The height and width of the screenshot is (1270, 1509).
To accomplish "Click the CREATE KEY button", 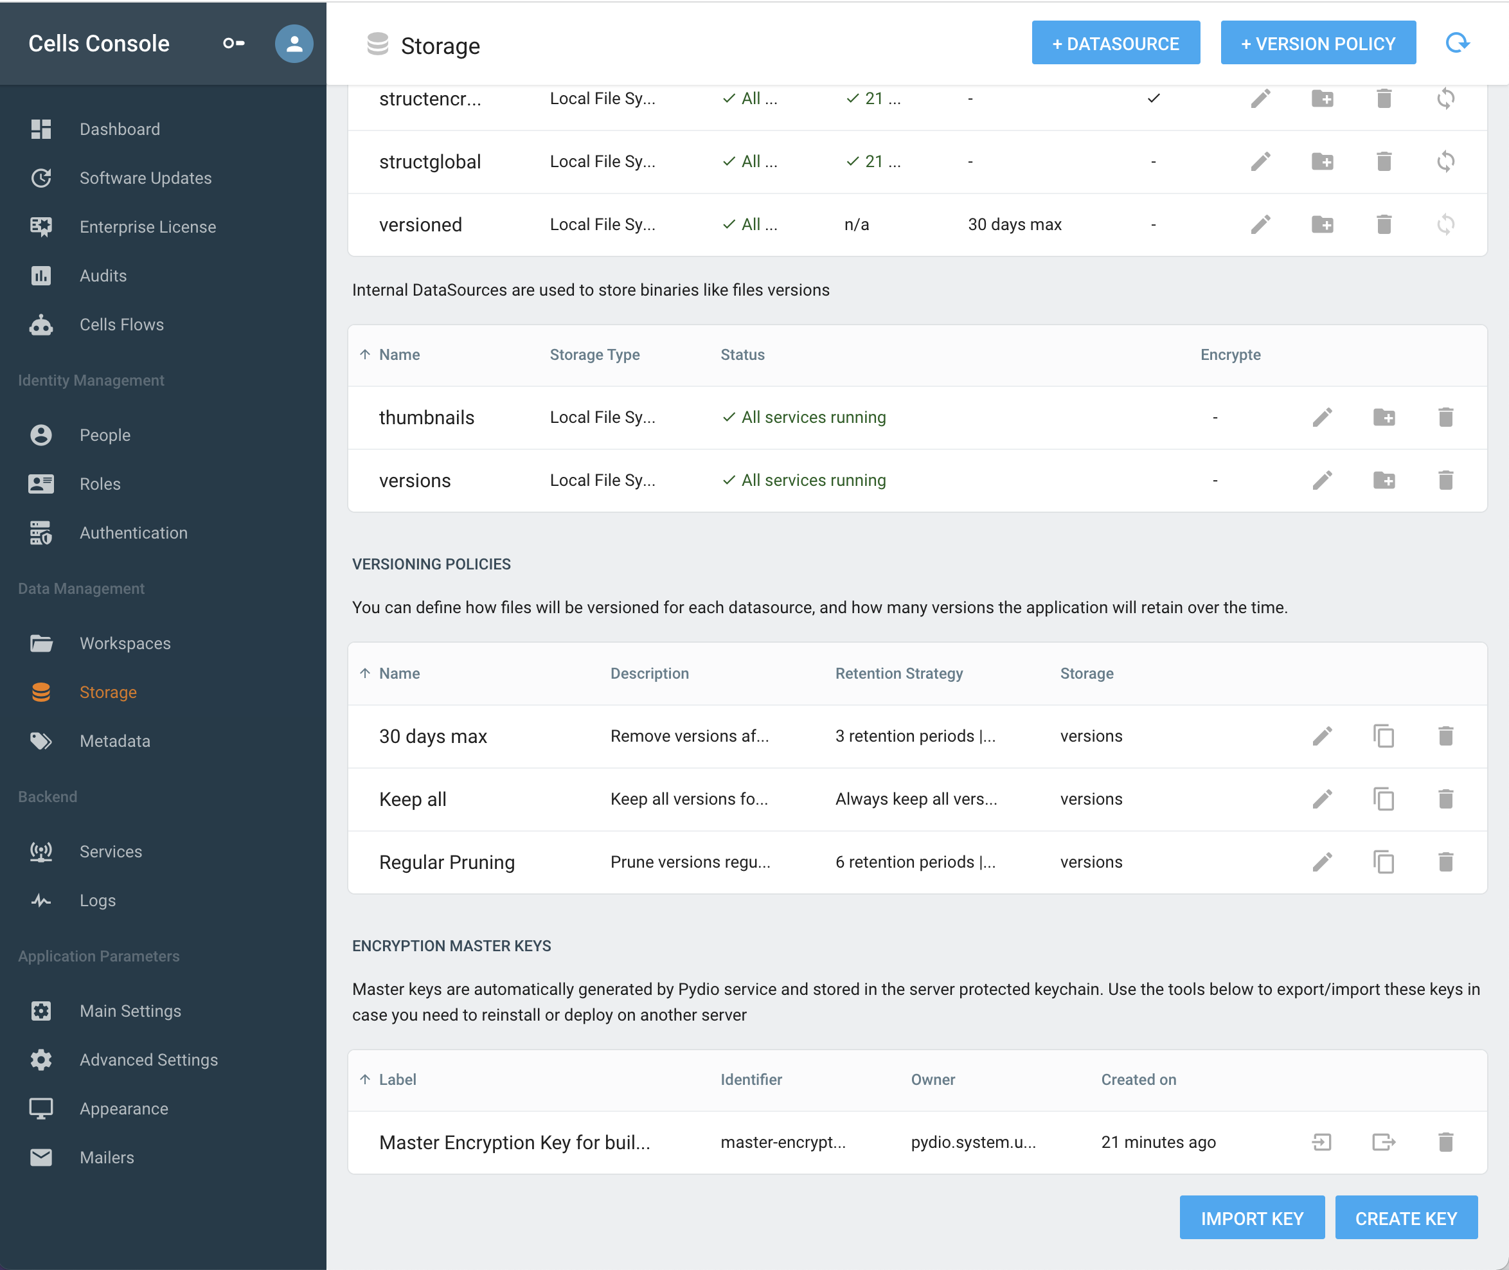I will click(x=1406, y=1218).
